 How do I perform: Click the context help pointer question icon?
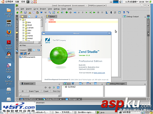128,12
